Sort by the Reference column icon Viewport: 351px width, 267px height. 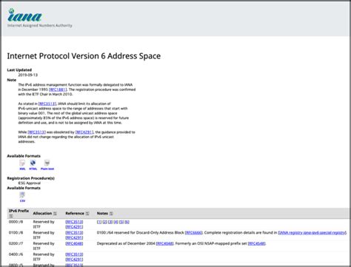[x=87, y=214]
